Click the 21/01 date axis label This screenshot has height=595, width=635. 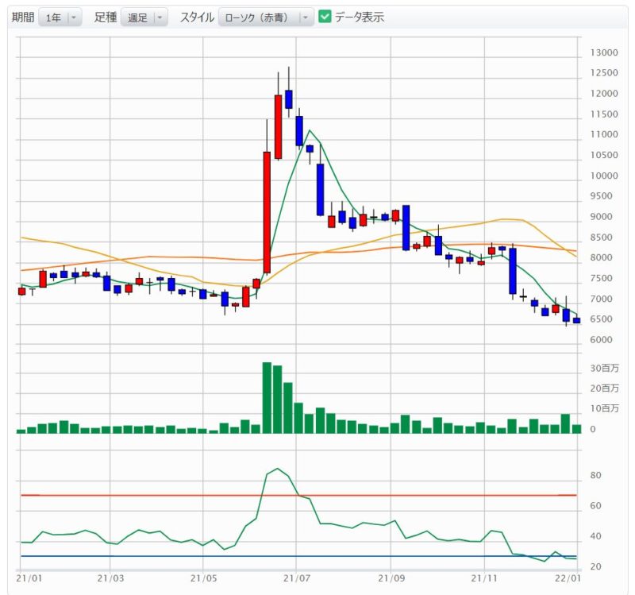coord(29,578)
